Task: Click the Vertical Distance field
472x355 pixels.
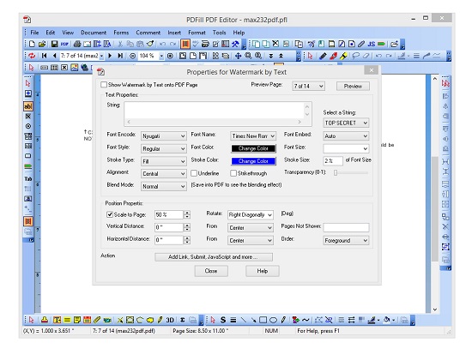Action: tap(168, 227)
